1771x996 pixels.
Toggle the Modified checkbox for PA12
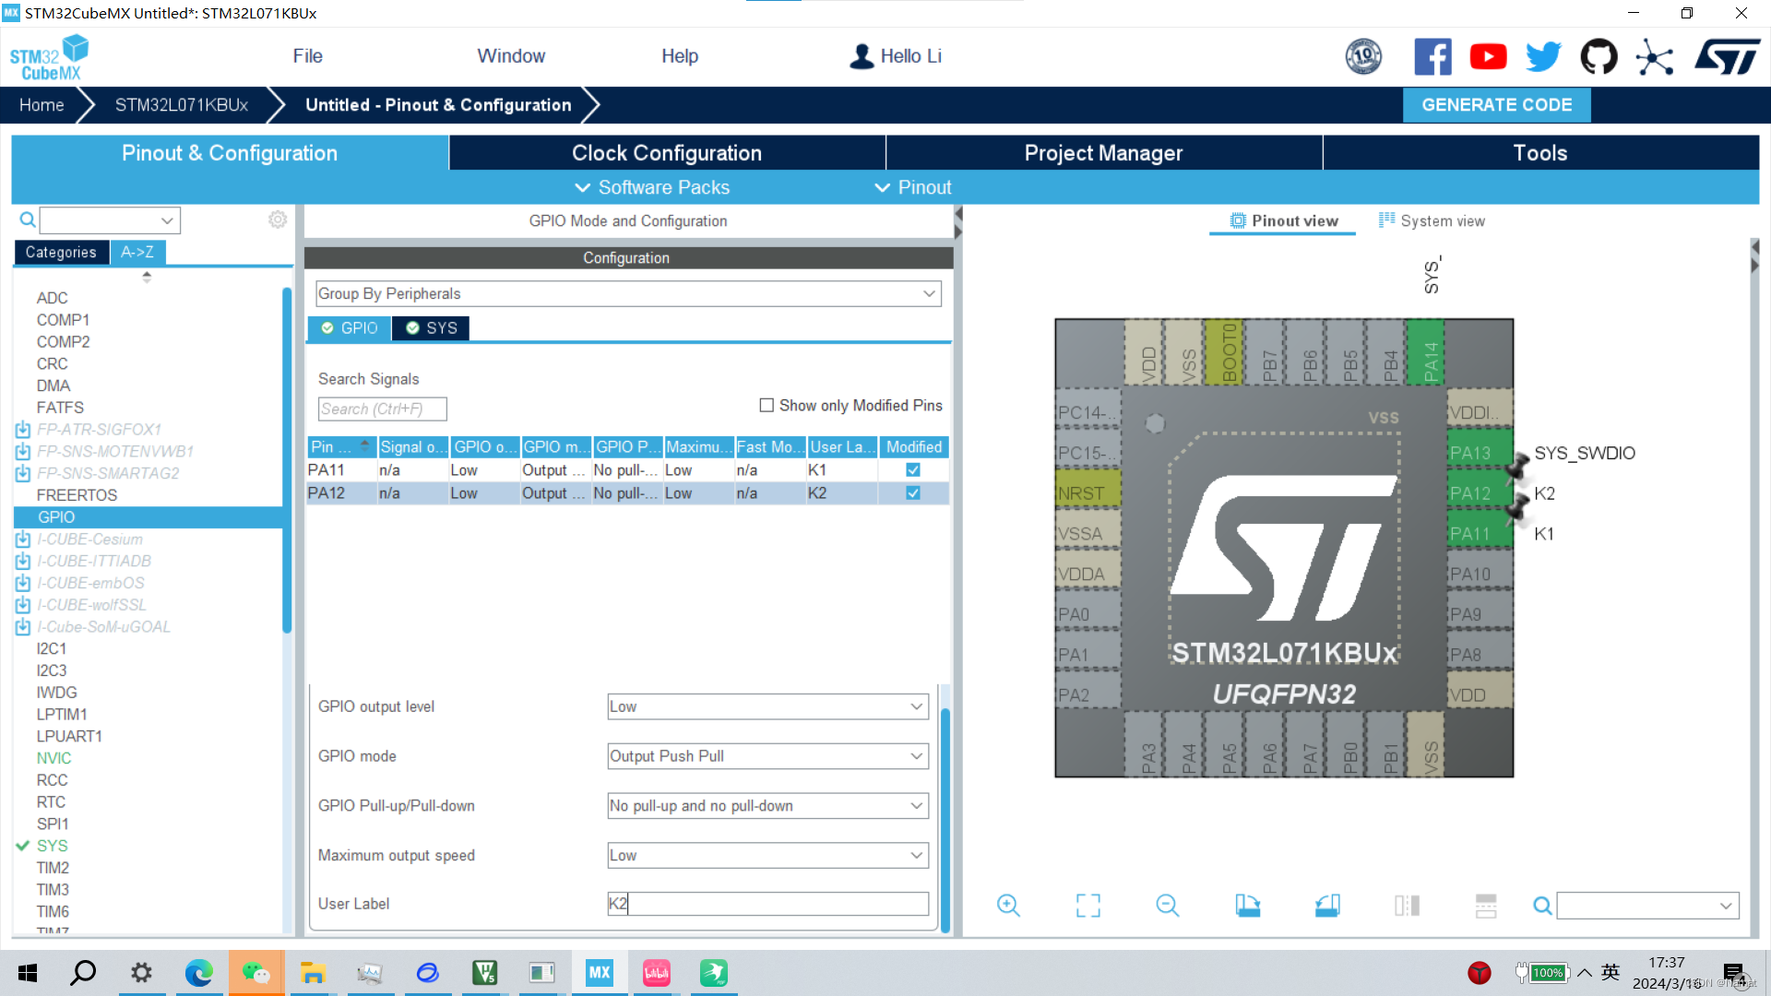[x=913, y=493]
